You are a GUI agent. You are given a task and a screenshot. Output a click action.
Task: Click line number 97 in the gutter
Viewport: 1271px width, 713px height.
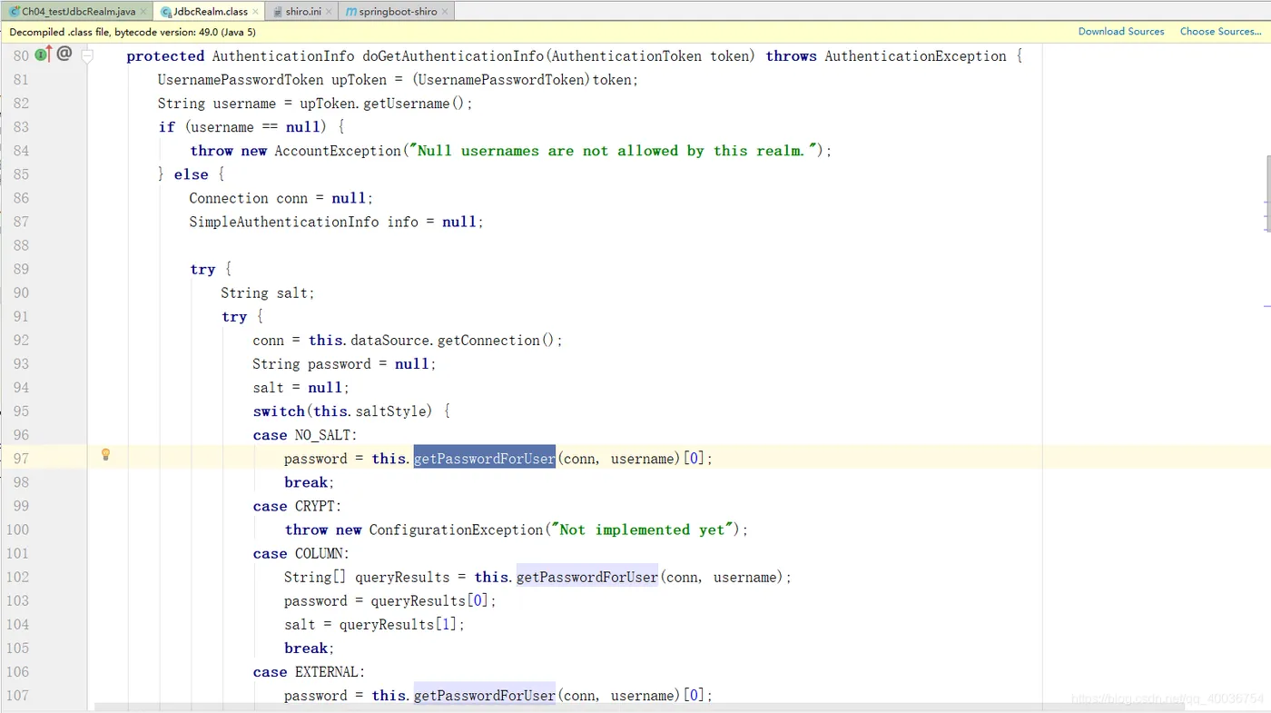click(21, 459)
